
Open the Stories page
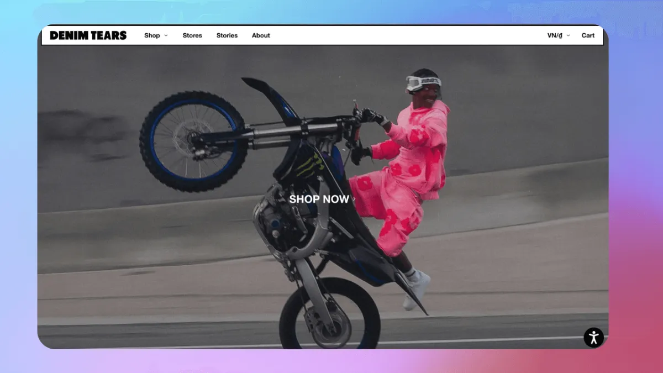pos(227,35)
